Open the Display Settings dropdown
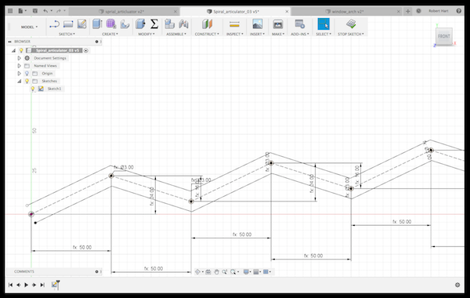Screen dimensions: 470x298 pyautogui.click(x=247, y=272)
